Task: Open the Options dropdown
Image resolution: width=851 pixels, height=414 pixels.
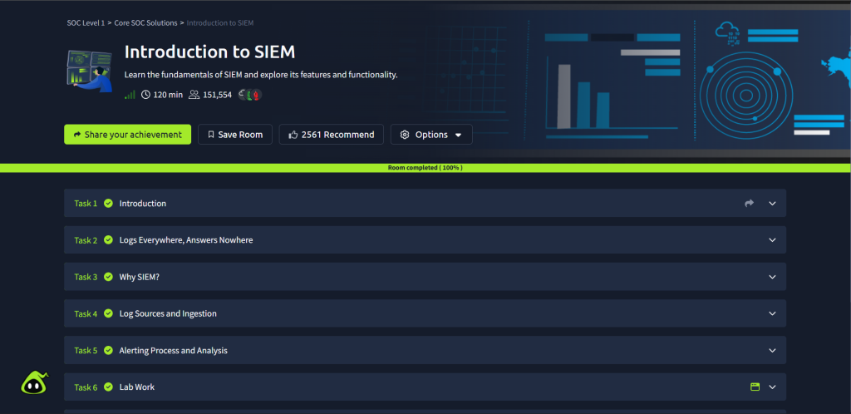Action: pyautogui.click(x=430, y=135)
